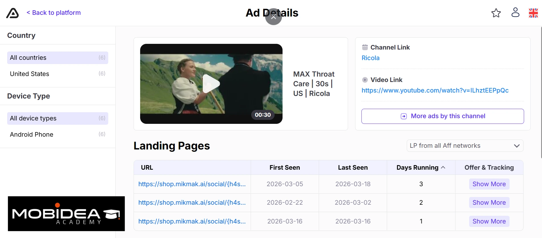
Task: Click the platform logo icon
Action: 13,13
